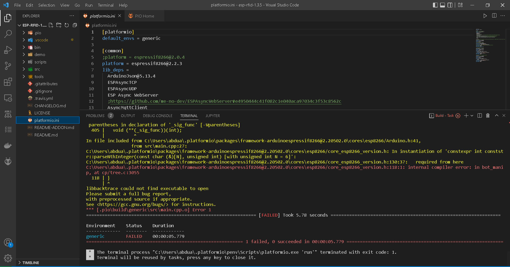Screen dimensions: 510x267
Task: Toggle primary side bar layout button
Action: (x=435, y=5)
